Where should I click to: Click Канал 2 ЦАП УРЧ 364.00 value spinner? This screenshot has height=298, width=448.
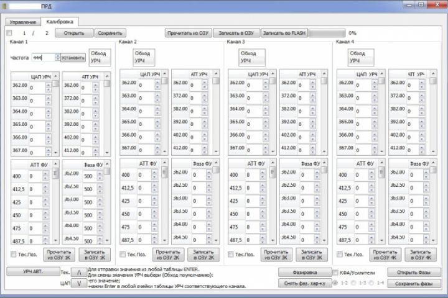[x=157, y=111]
